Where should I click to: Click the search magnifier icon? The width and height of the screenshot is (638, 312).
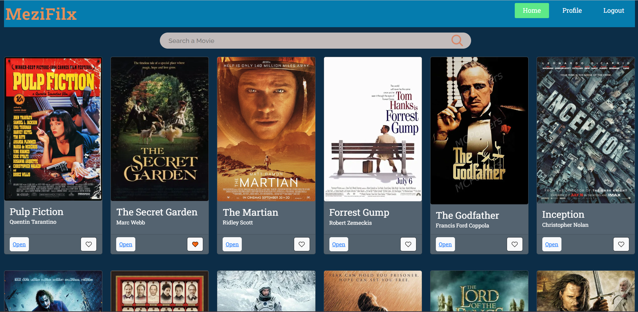457,41
